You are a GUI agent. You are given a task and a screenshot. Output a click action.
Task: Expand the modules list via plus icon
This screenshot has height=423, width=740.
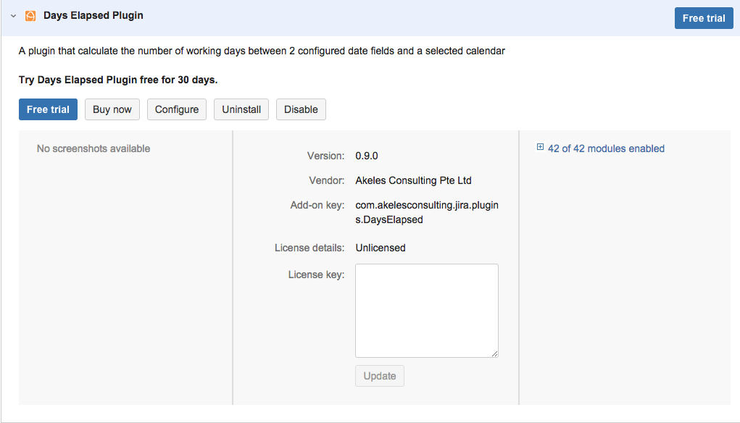[x=539, y=148]
